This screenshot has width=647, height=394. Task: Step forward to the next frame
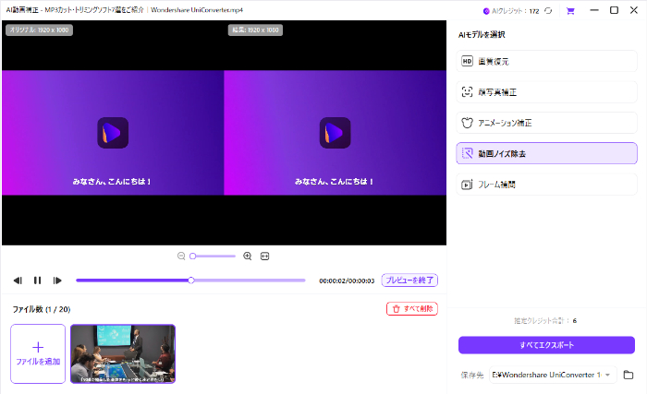pyautogui.click(x=57, y=280)
